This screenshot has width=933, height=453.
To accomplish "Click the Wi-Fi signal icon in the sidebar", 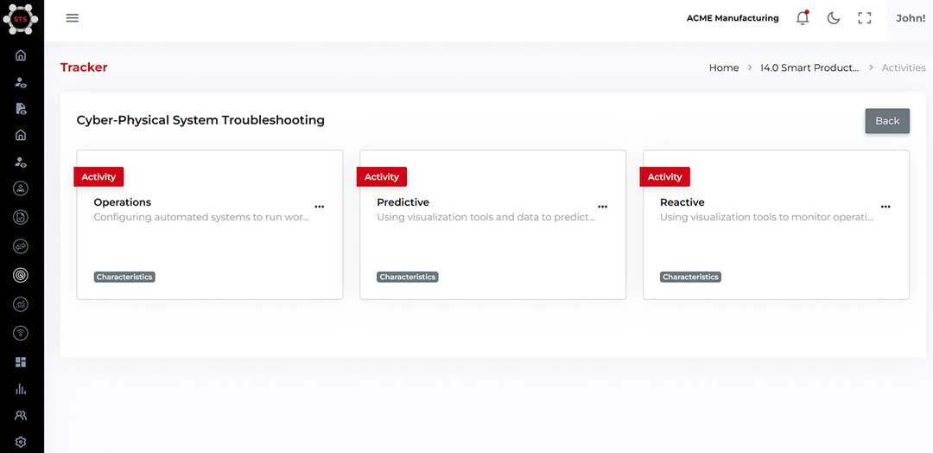I will pyautogui.click(x=21, y=333).
